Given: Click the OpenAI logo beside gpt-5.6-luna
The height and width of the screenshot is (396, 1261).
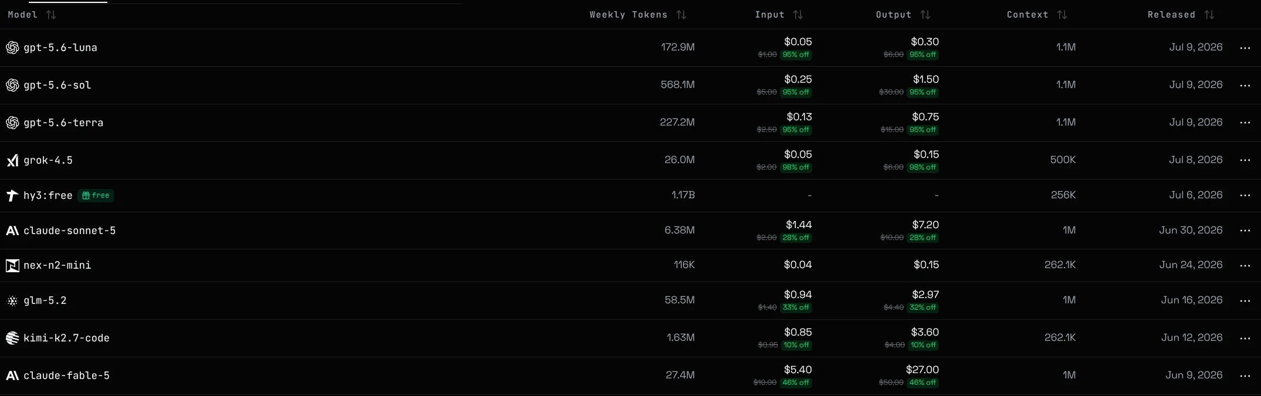Looking at the screenshot, I should (12, 48).
